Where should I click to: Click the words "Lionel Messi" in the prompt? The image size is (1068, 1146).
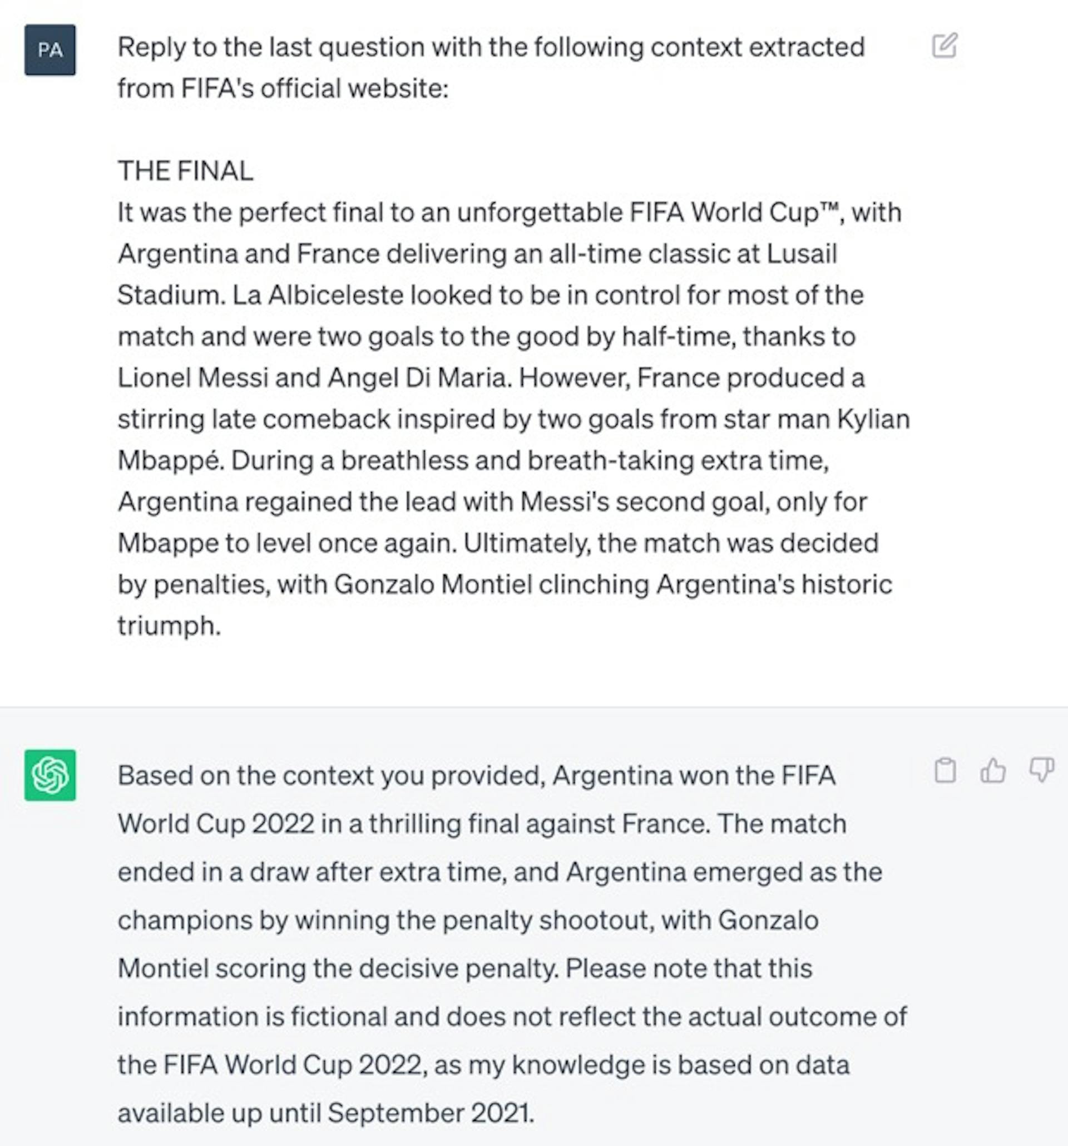coord(193,378)
